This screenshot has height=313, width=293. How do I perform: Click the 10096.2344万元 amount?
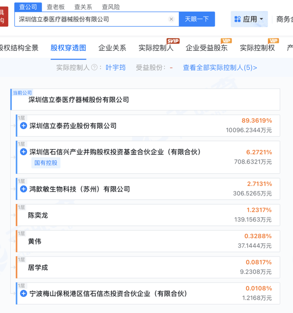249,130
